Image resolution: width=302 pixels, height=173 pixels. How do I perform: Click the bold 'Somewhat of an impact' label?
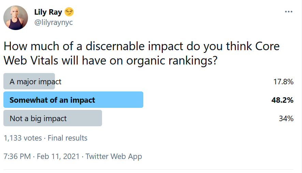52,100
